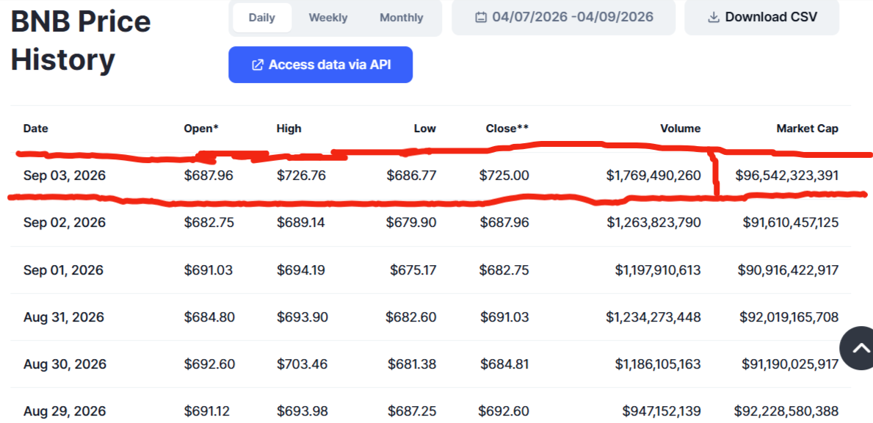Screen dimensions: 873x423
Task: Click the $726.76 high value
Action: click(x=301, y=176)
